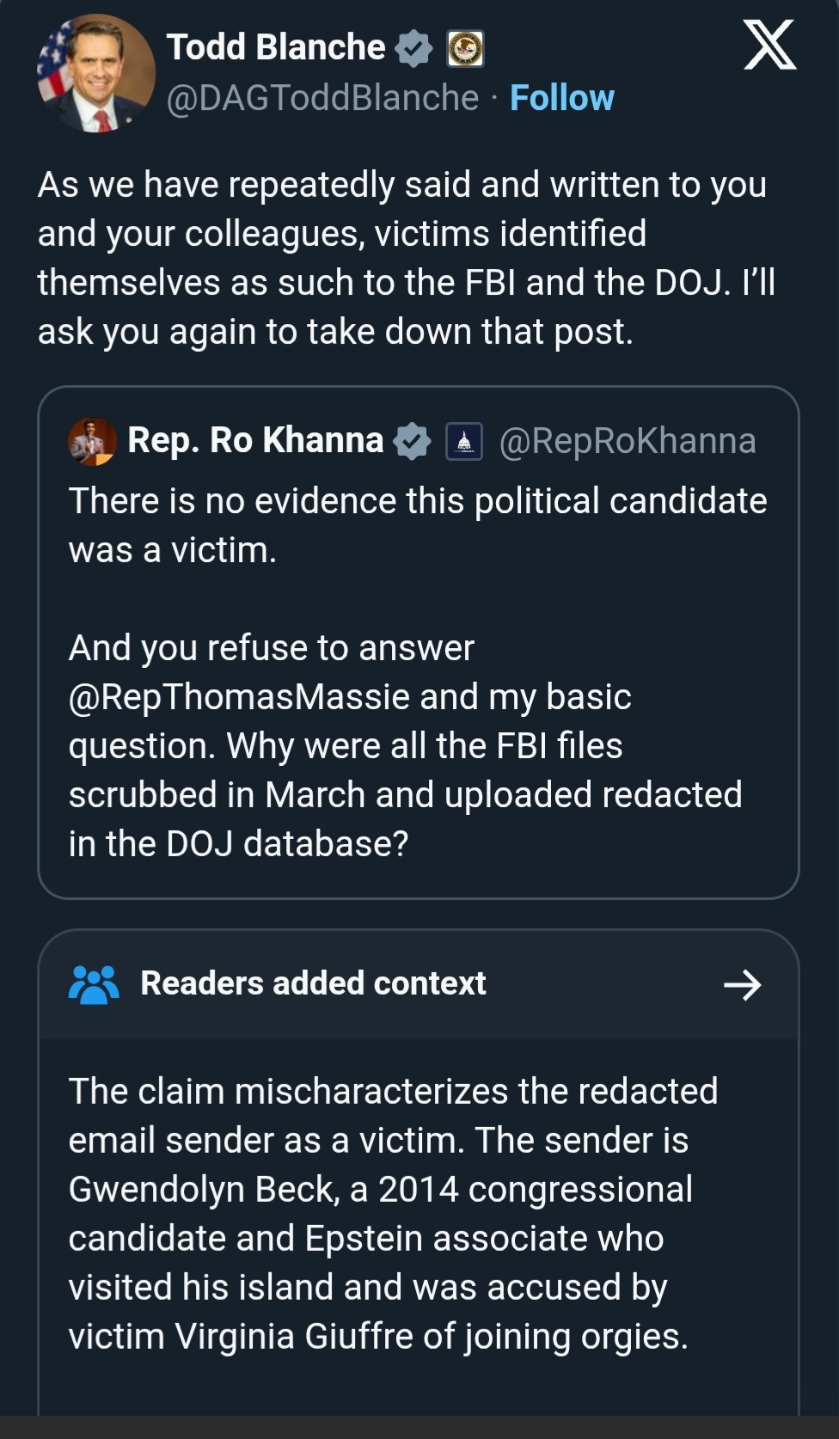Open the Rep. Ro Khanna display name
839x1439 pixels.
255,440
